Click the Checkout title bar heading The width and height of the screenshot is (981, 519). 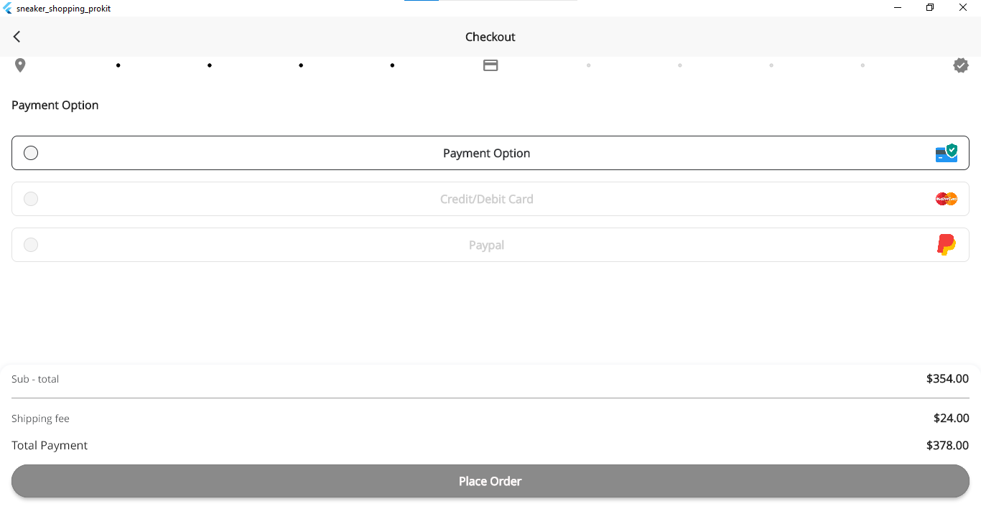(490, 37)
